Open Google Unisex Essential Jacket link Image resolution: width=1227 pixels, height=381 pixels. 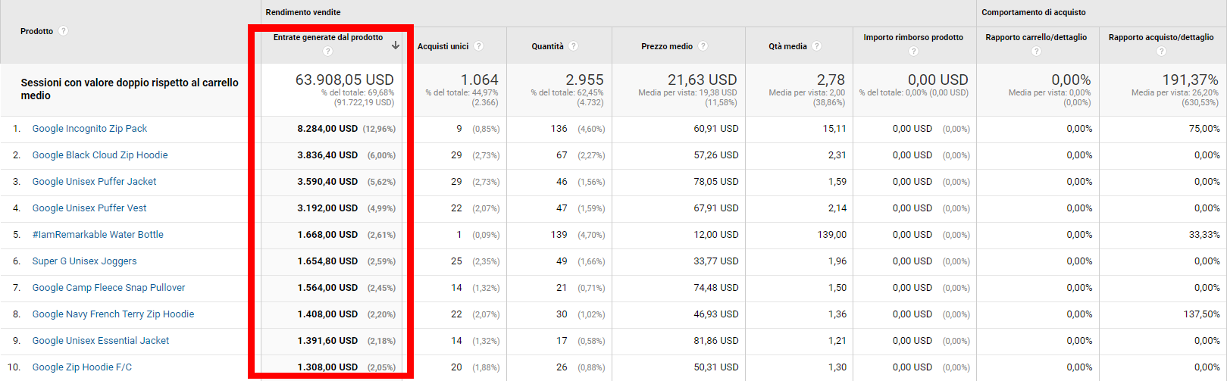(101, 341)
